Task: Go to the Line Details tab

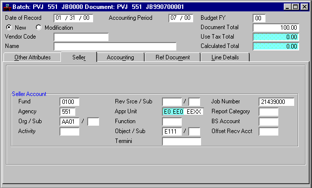Action: click(225, 57)
